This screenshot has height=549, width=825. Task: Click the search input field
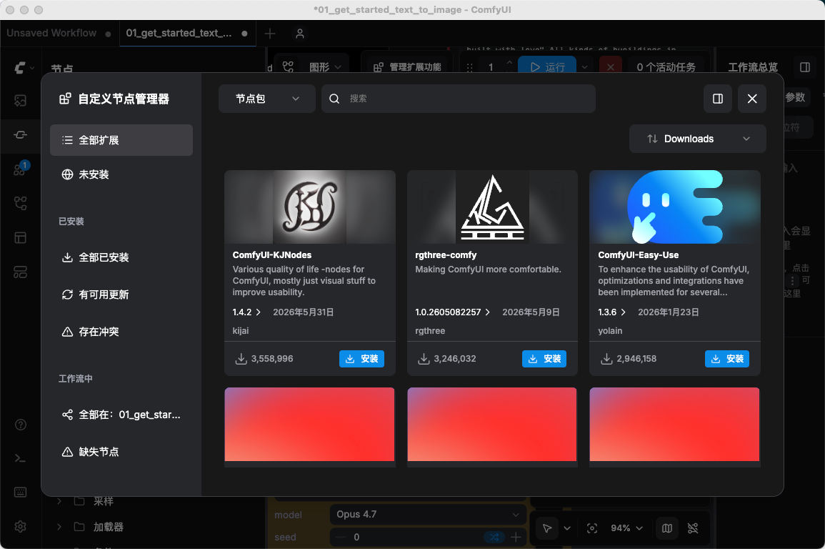459,99
